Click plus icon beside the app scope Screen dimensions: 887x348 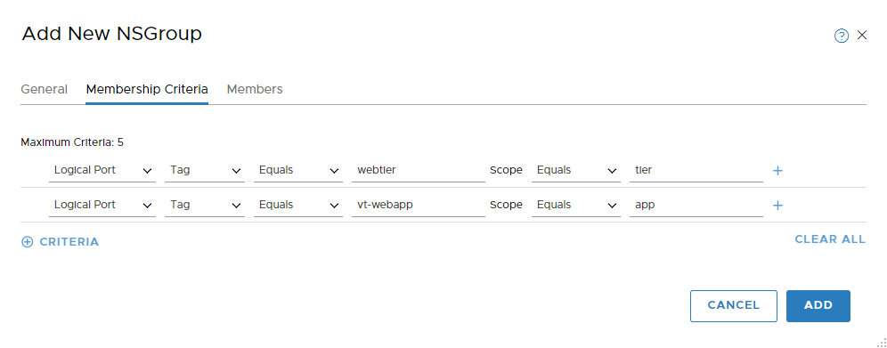(x=777, y=206)
